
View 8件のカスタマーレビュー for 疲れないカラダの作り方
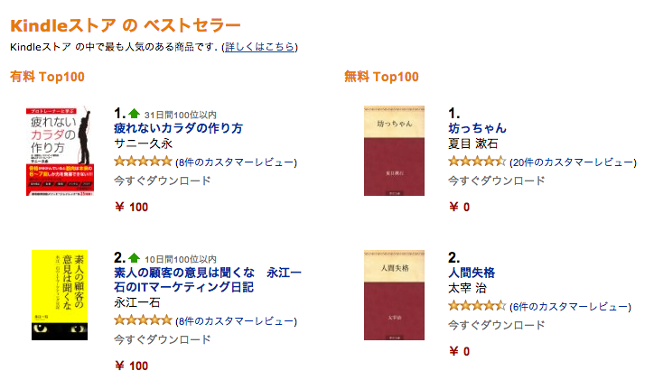tap(236, 162)
